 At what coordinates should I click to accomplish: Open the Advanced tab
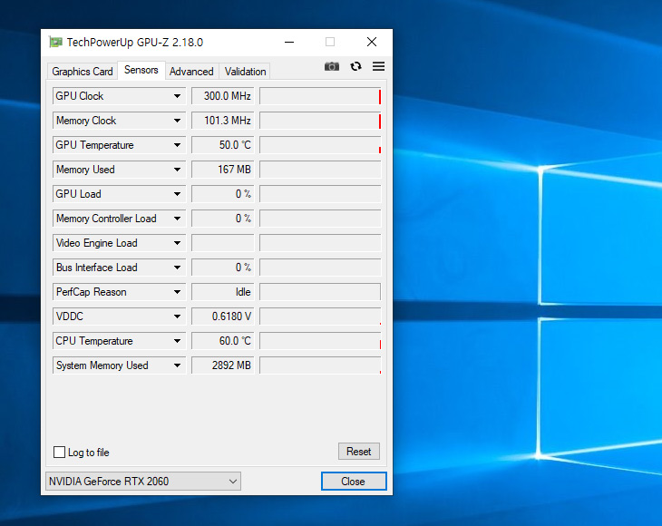pos(191,72)
